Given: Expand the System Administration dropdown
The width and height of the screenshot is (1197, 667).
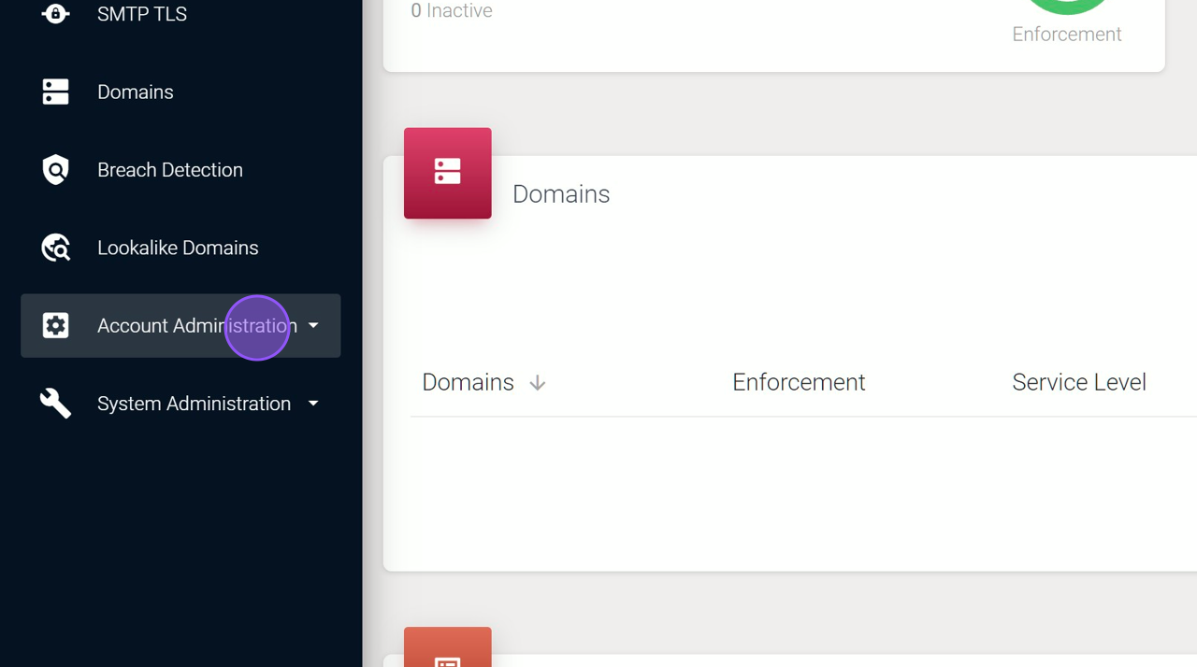Looking at the screenshot, I should click(313, 403).
